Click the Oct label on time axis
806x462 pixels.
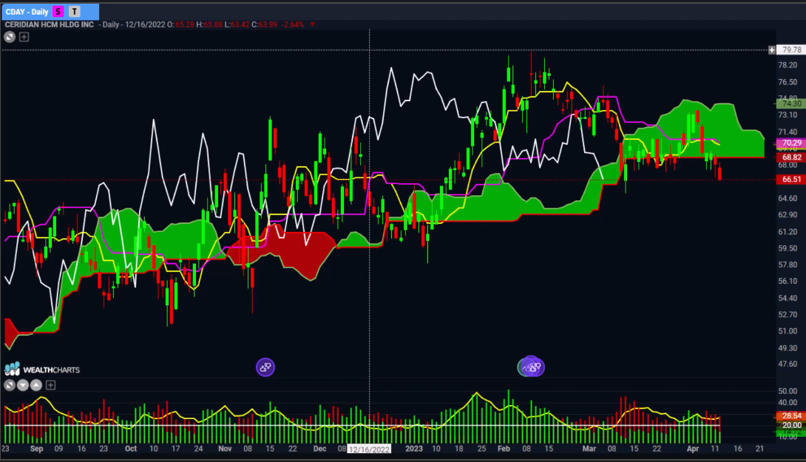tap(131, 449)
